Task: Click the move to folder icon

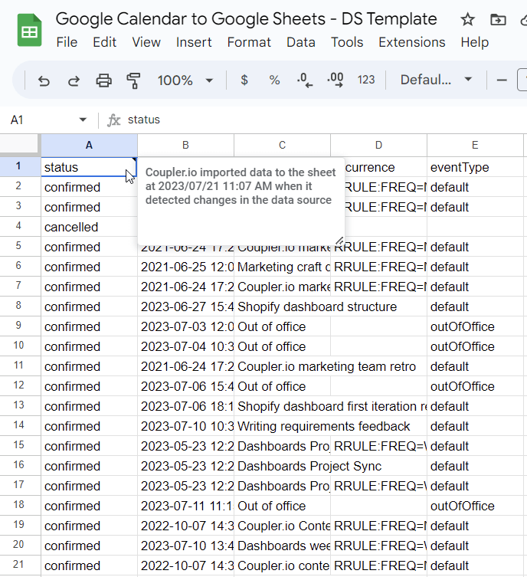Action: (x=498, y=20)
